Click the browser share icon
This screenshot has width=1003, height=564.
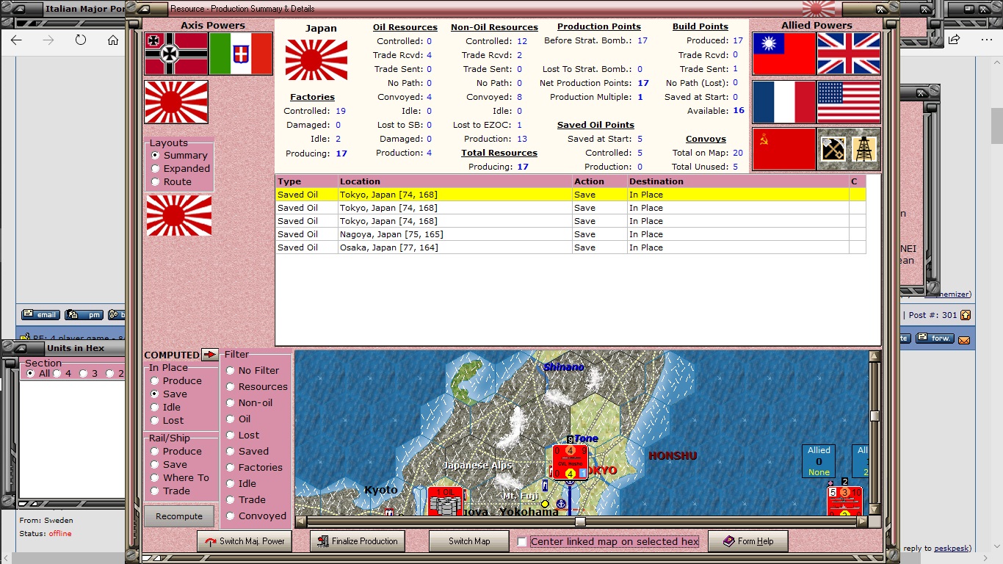(x=954, y=40)
